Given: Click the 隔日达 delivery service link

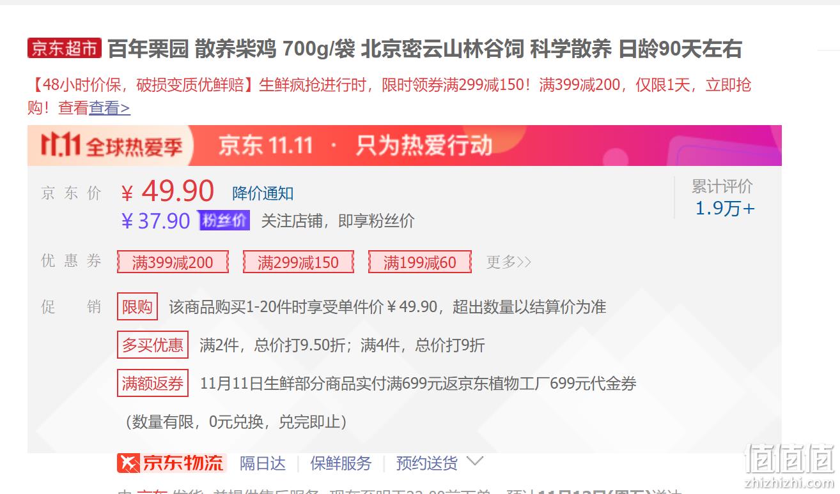Looking at the screenshot, I should coord(263,463).
